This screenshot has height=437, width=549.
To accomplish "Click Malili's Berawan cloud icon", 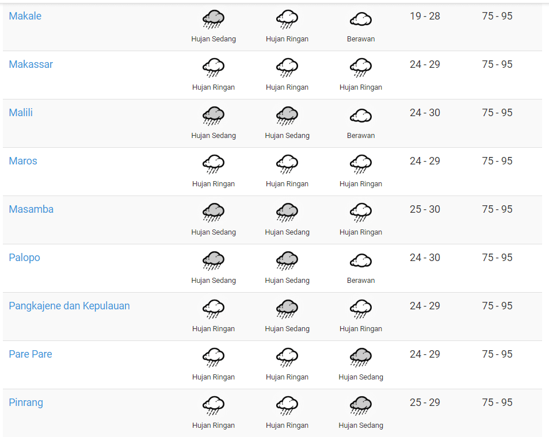I will pos(361,116).
